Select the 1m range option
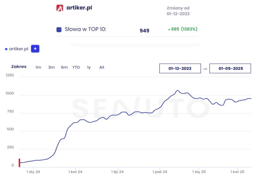259x178 pixels. (x=38, y=67)
